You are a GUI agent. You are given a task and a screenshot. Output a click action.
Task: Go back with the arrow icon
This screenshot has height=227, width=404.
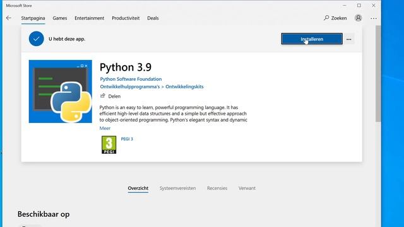9,18
